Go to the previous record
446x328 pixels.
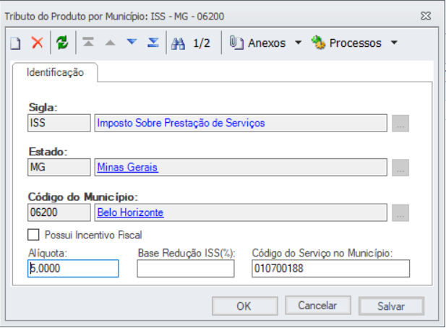110,43
